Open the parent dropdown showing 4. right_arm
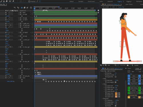The height and width of the screenshot is (107, 143). [27, 23]
